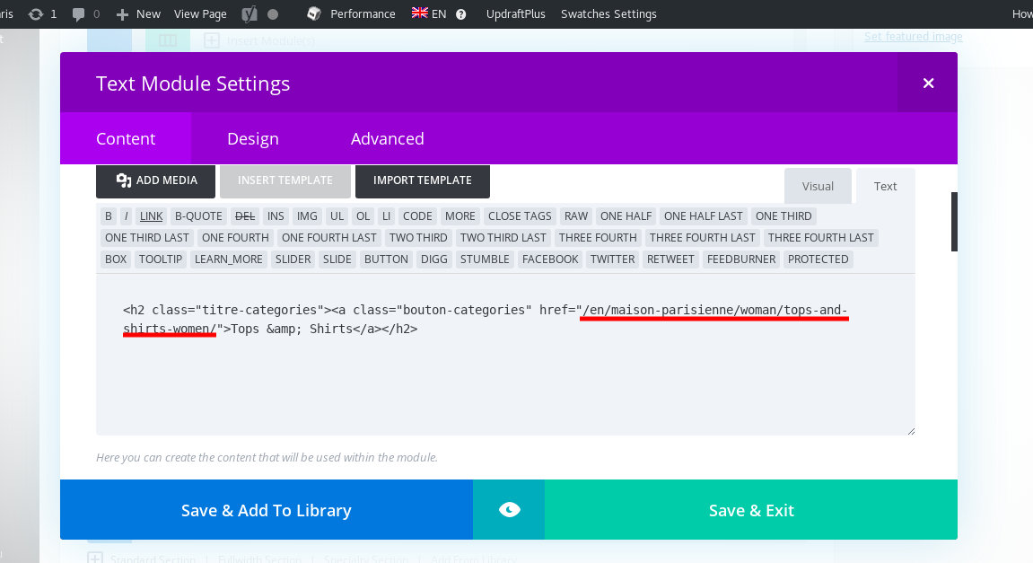Insert the LEARN_MORE shortcode
Image resolution: width=1033 pixels, height=563 pixels.
coord(229,260)
